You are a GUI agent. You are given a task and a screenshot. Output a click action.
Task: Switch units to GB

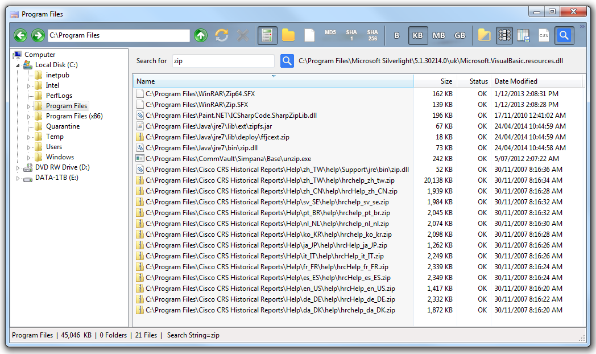tap(460, 35)
